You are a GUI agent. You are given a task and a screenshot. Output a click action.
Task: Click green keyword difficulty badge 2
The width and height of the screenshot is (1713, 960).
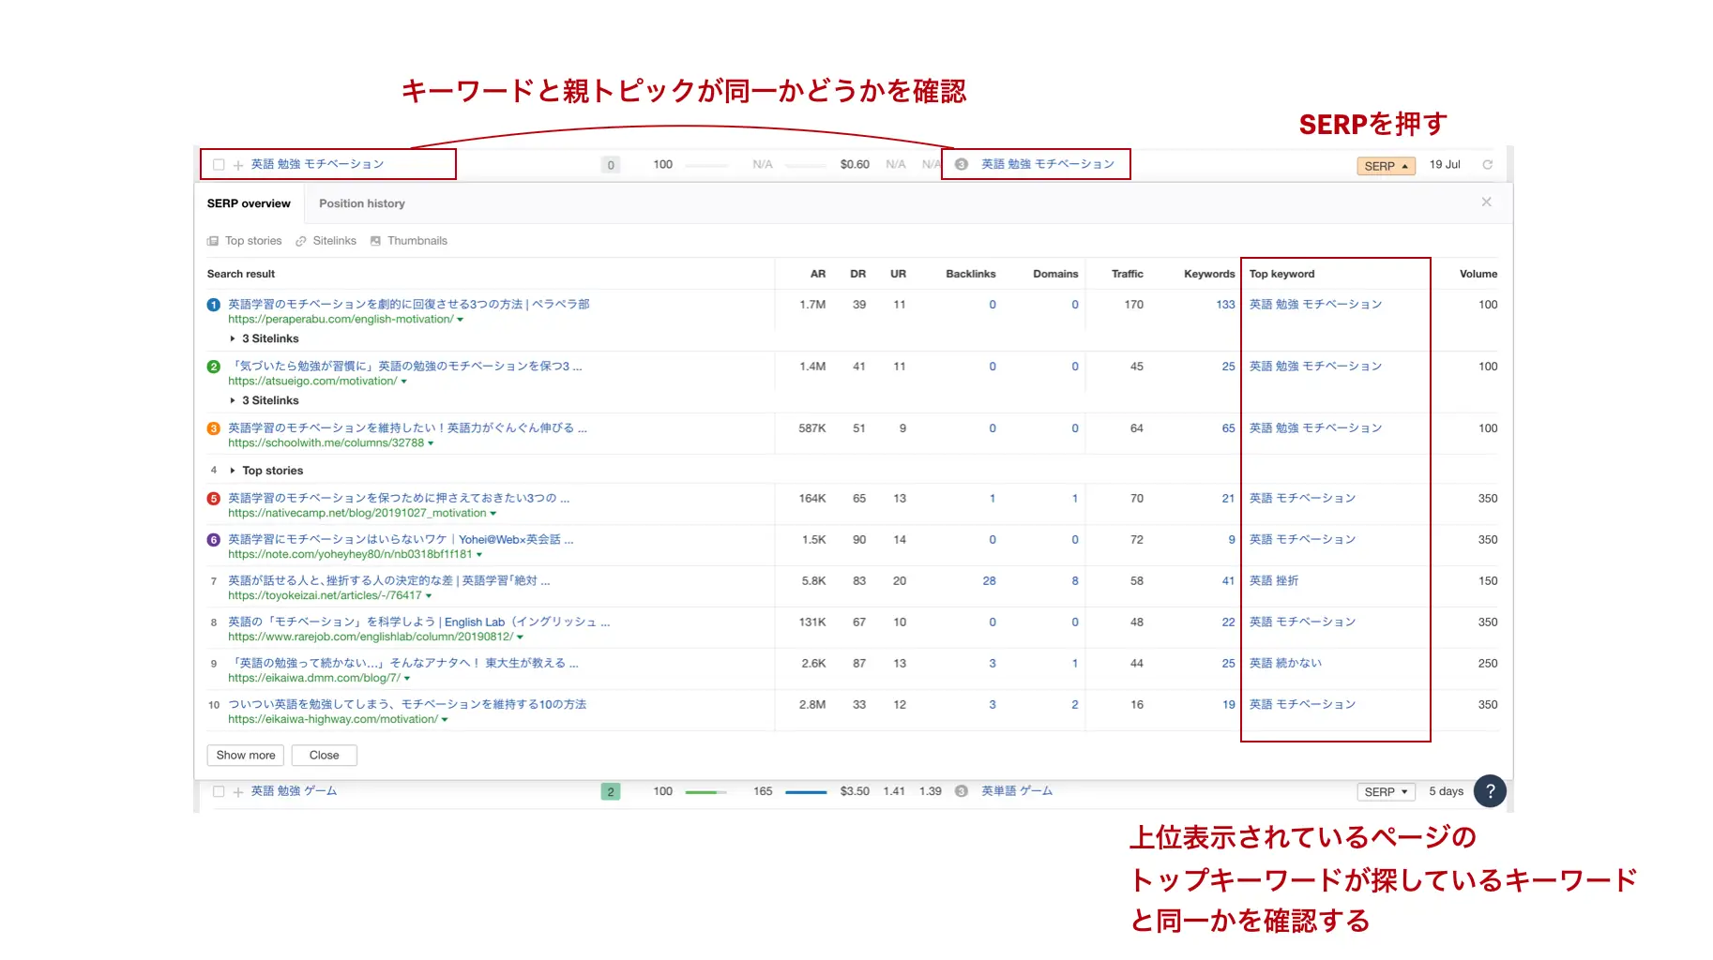611,792
